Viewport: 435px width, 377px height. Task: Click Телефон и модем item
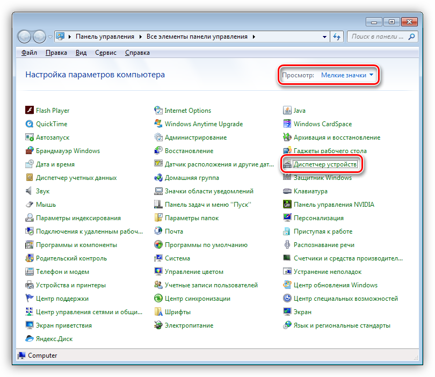point(57,272)
